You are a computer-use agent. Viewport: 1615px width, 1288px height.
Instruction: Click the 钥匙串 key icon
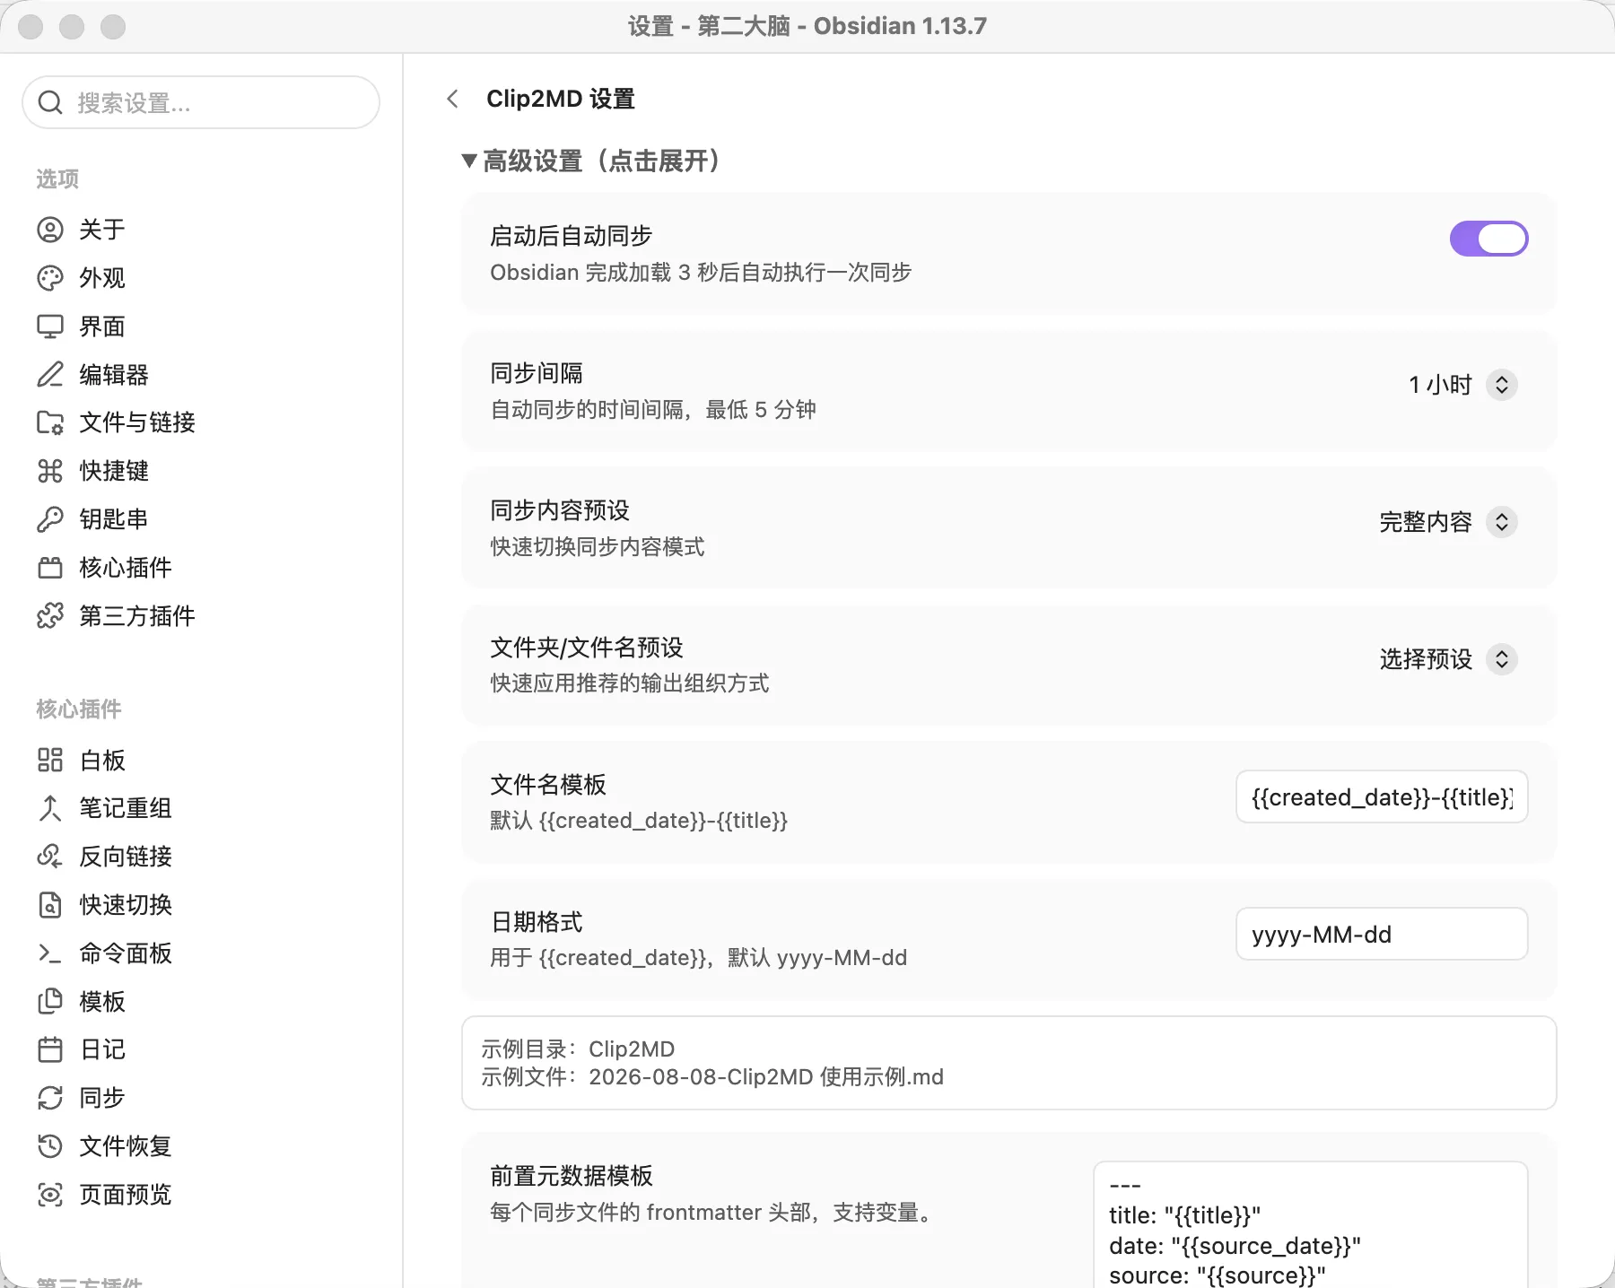point(50,519)
